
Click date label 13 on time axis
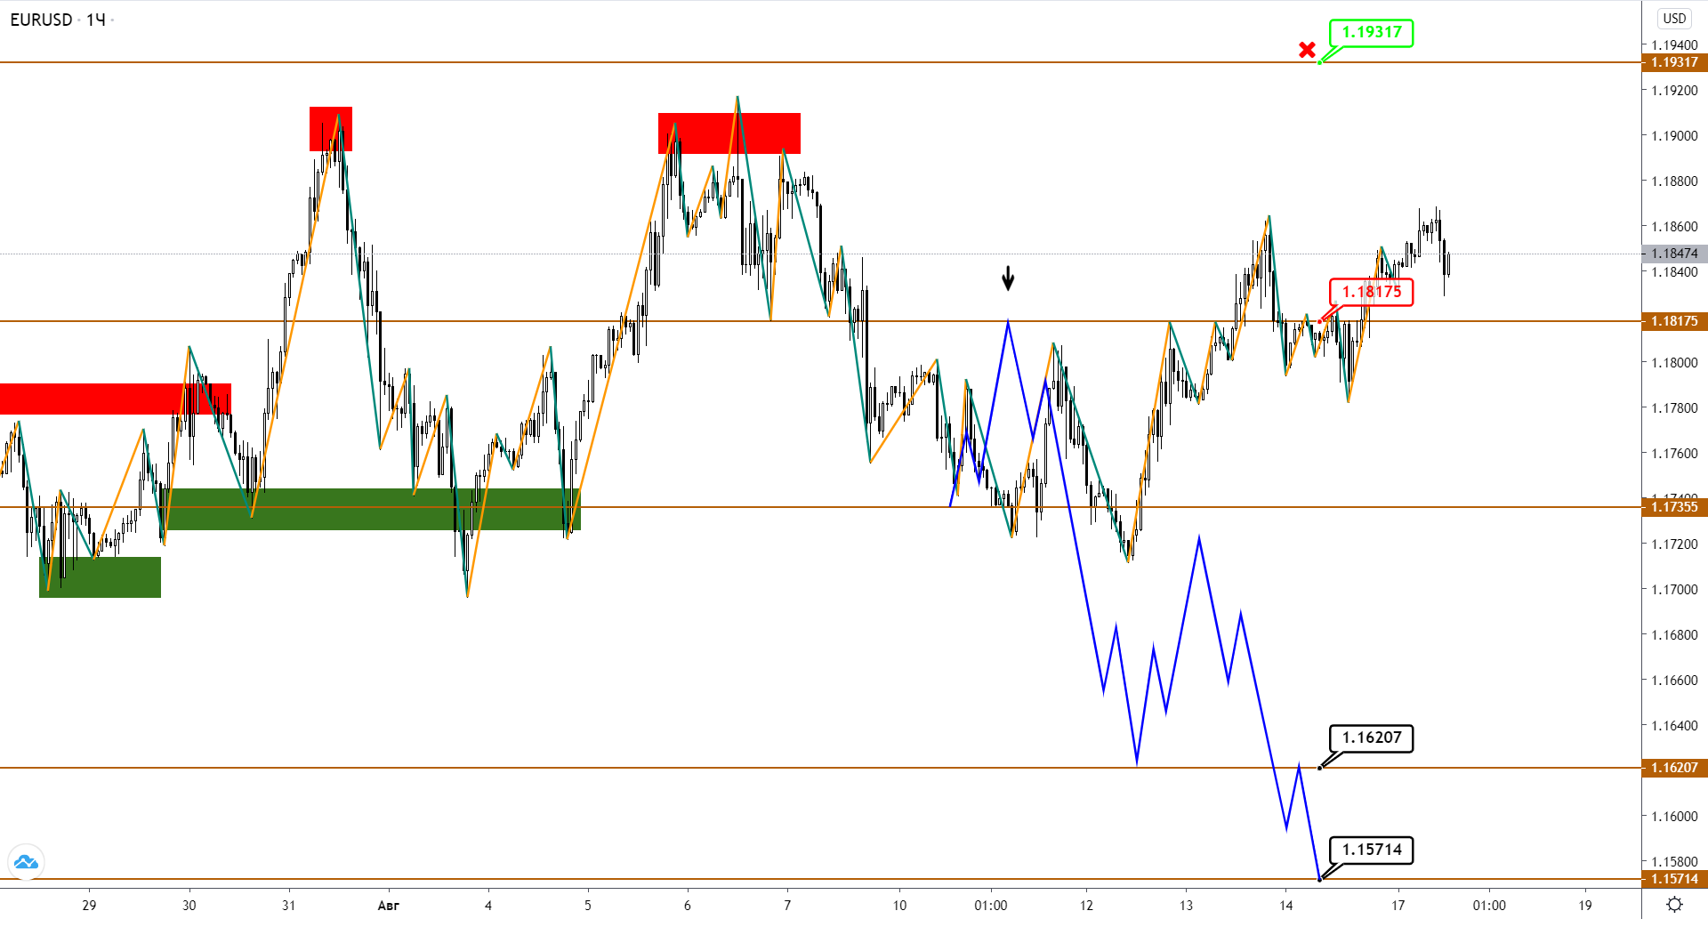[x=1186, y=906]
